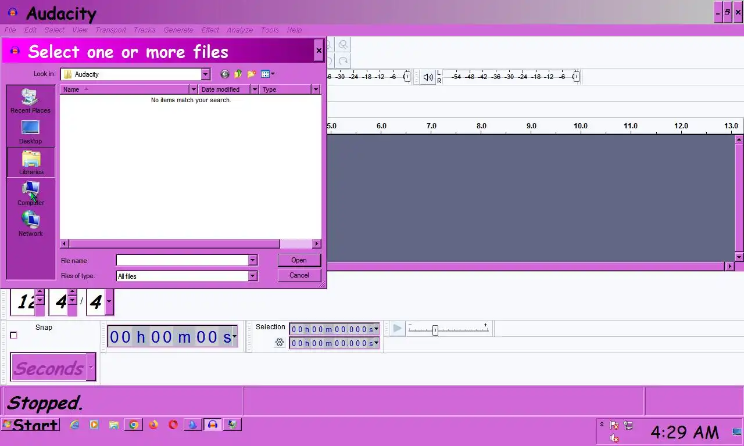Expand the time signature lower number dropdown
The height and width of the screenshot is (446, 744).
[x=109, y=302]
